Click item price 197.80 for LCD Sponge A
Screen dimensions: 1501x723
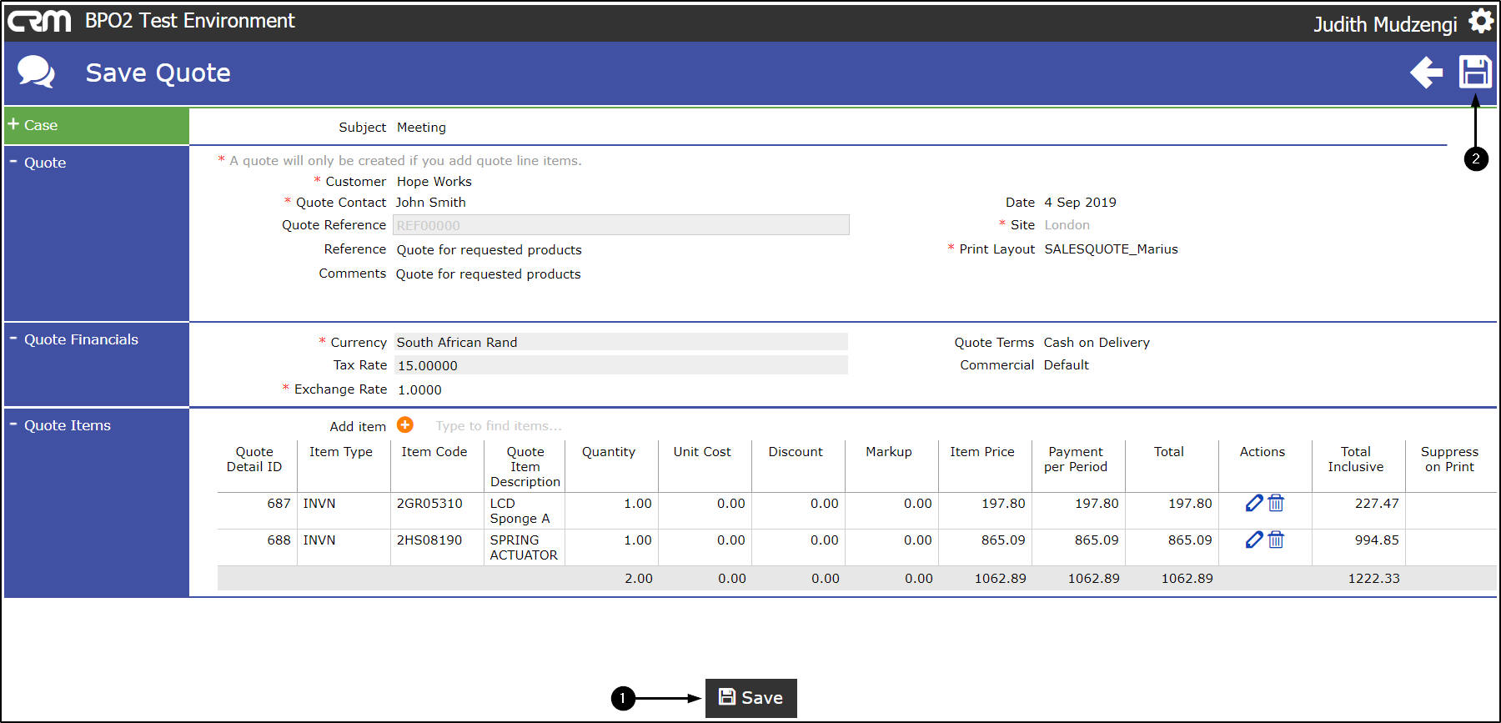1003,504
